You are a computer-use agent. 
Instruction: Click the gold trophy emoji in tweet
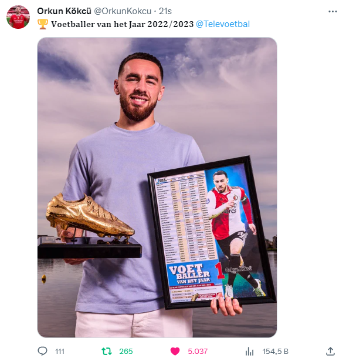coord(43,24)
